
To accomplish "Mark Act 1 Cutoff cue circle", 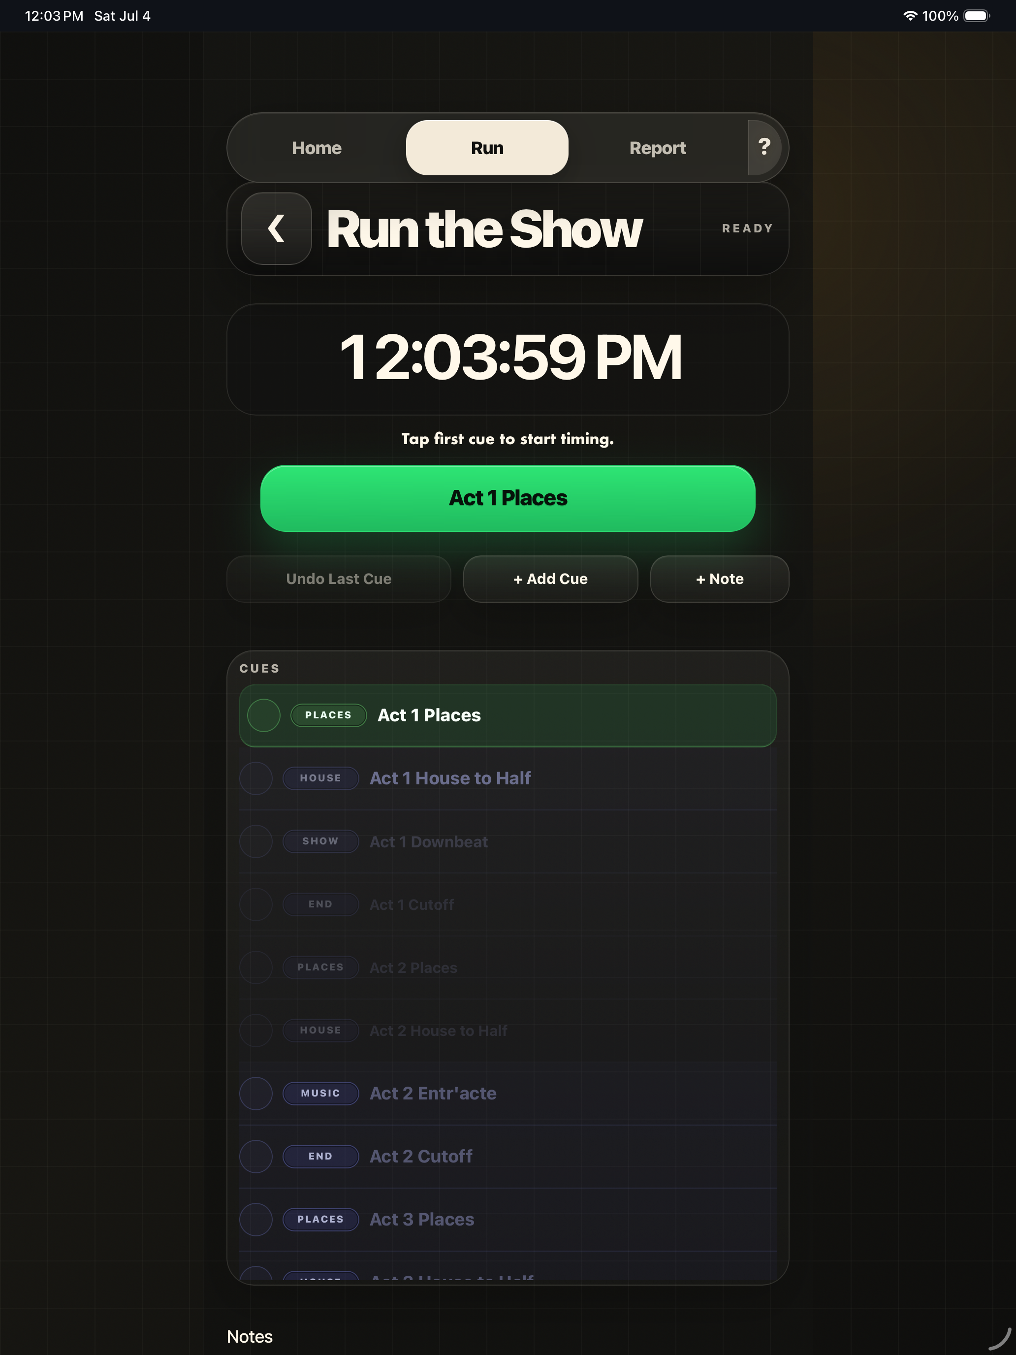I will (x=256, y=905).
